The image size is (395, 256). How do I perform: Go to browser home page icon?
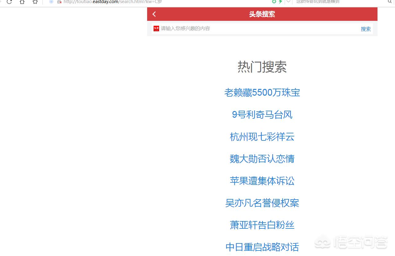pos(22,2)
